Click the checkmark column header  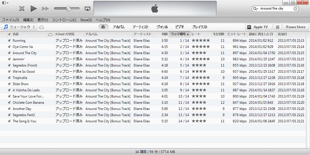click(x=9, y=34)
